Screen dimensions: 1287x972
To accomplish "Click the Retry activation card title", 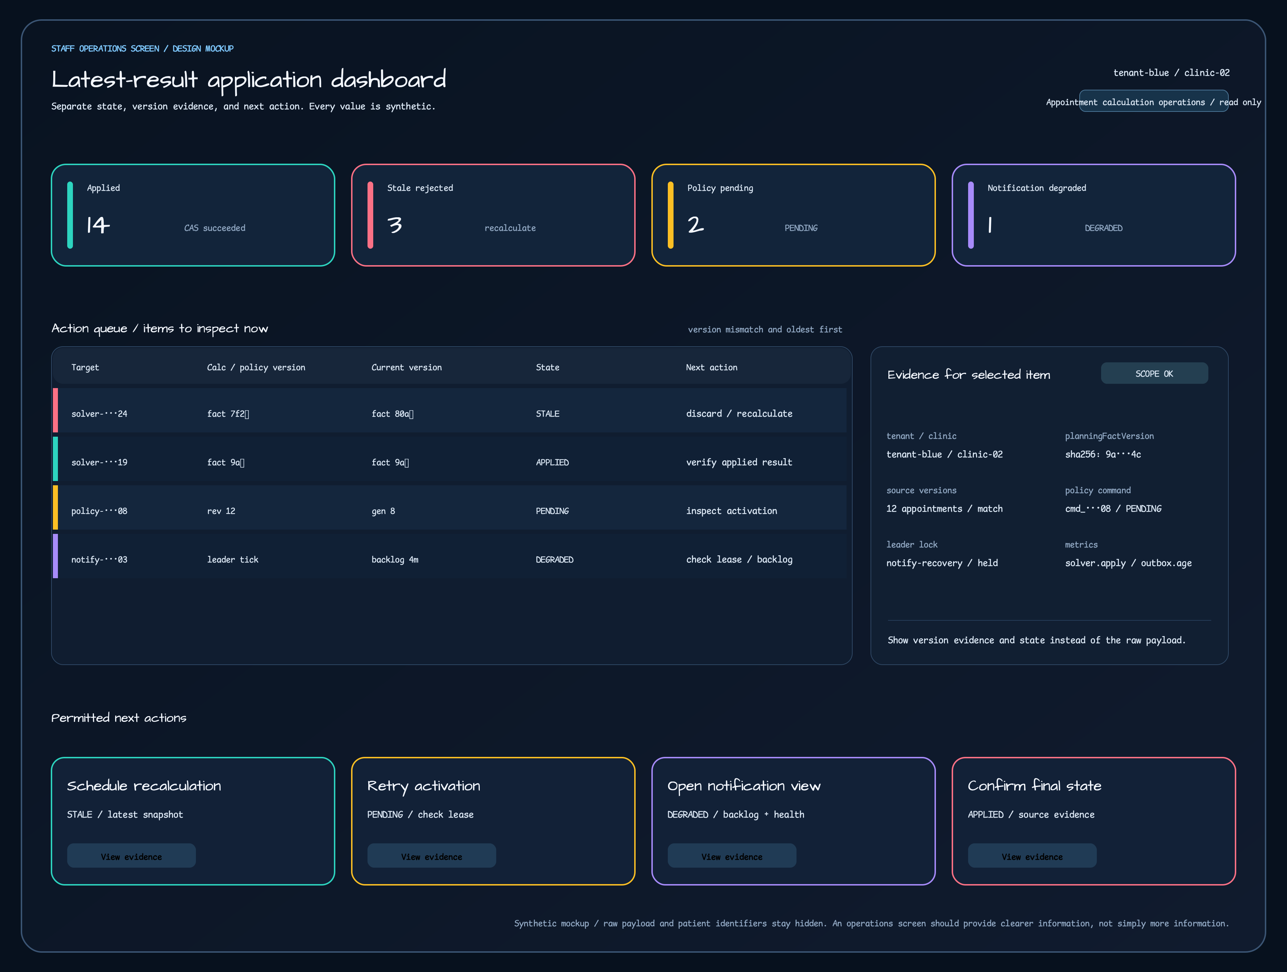I will [x=424, y=787].
